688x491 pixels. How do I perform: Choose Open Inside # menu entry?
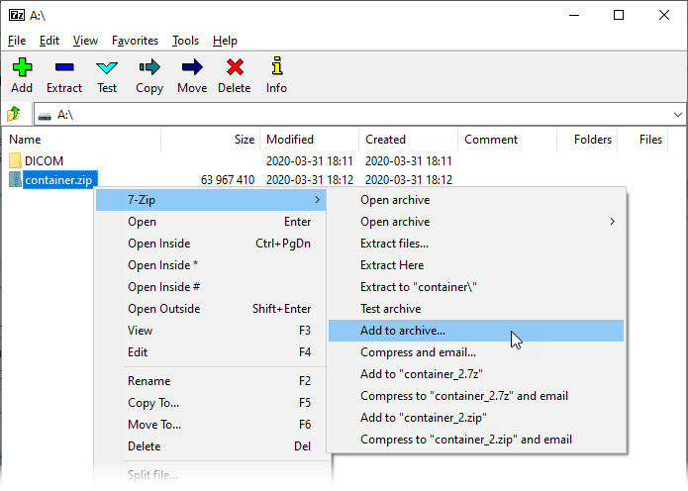point(211,287)
